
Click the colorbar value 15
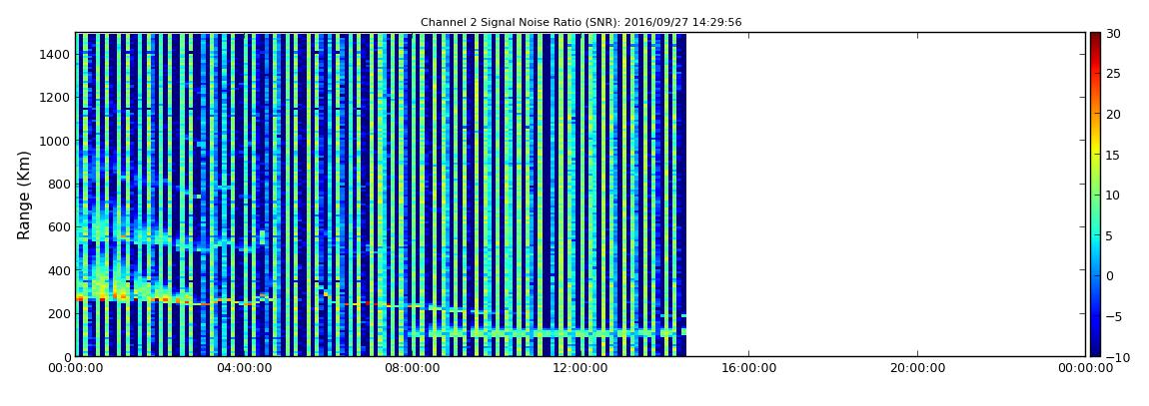pyautogui.click(x=1113, y=155)
